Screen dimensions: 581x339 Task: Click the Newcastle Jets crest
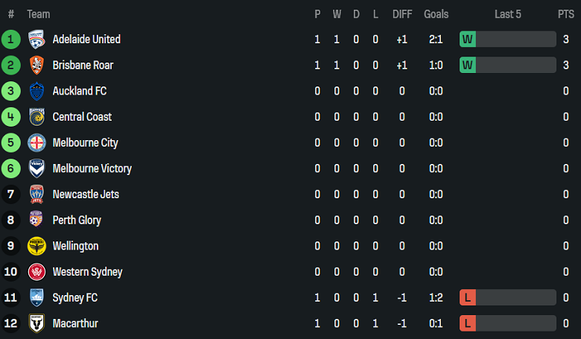tap(36, 194)
